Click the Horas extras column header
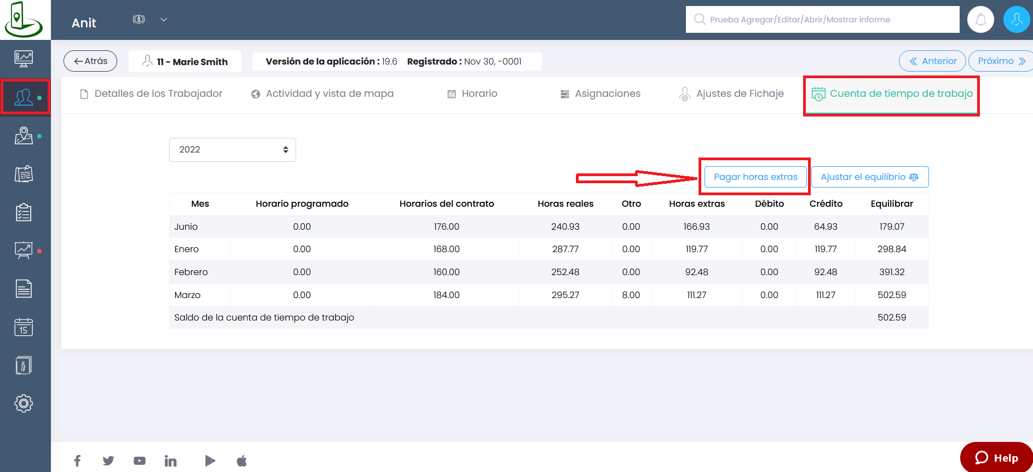The image size is (1033, 472). [x=697, y=203]
